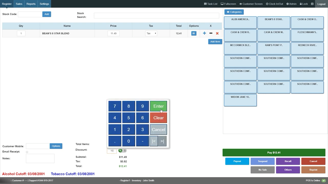328x184 pixels.
Task: Select the MCCORMICK BLE.. product tile
Action: [x=240, y=48]
